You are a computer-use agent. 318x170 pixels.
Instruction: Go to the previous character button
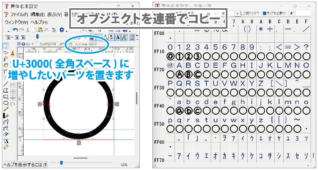point(17,37)
